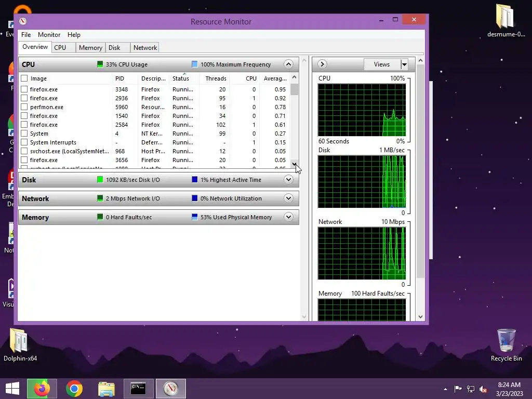Viewport: 532px width, 399px height.
Task: Click the blue Maximum Frequency indicator square
Action: [x=194, y=64]
